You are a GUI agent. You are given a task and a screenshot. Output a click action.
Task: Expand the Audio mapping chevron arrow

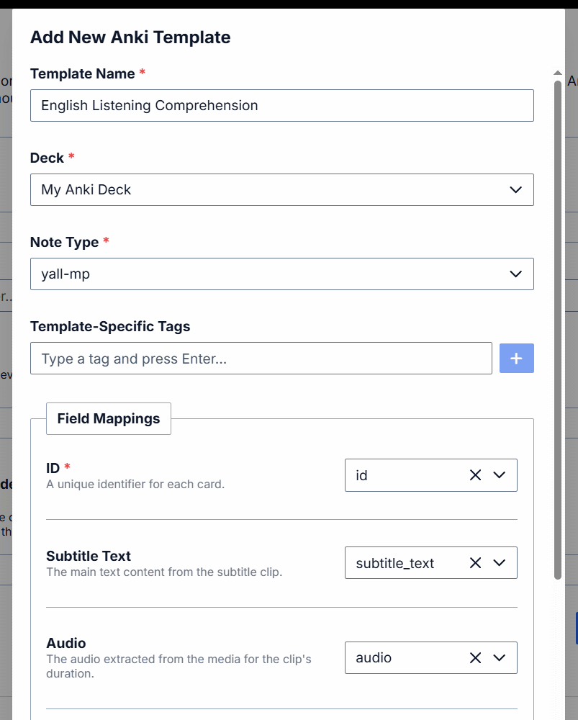(500, 657)
